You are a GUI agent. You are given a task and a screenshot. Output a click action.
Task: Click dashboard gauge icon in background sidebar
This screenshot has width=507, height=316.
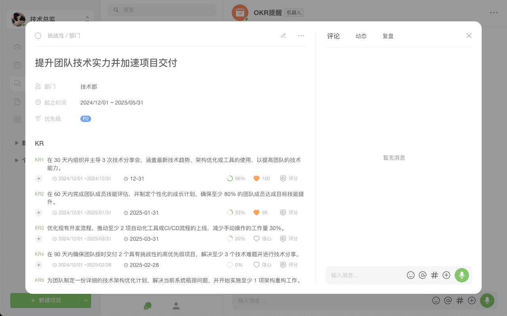click(17, 47)
